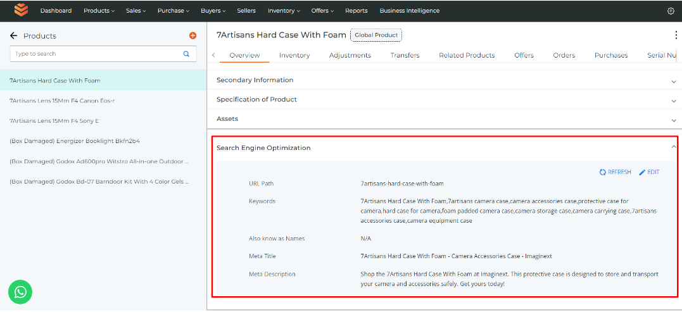Select the Overview tab
The height and width of the screenshot is (312, 682).
[244, 55]
